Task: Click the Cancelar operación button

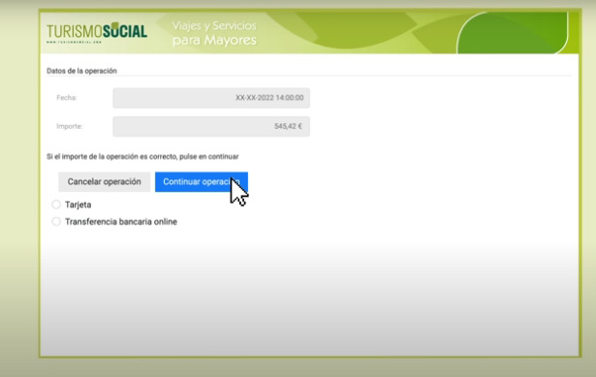Action: click(x=104, y=182)
